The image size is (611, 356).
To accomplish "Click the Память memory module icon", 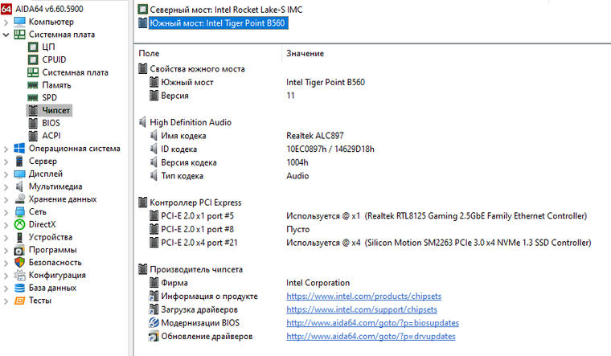I will pyautogui.click(x=33, y=85).
